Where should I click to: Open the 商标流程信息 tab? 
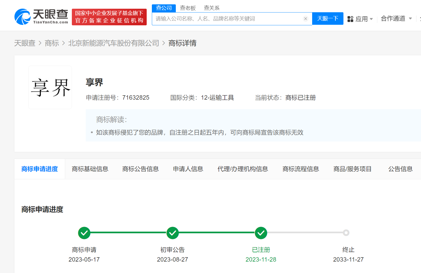point(301,169)
